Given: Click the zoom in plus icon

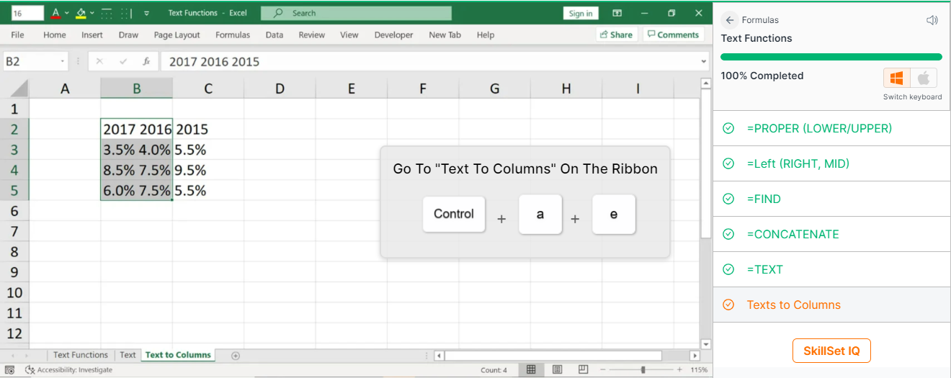Looking at the screenshot, I should pyautogui.click(x=679, y=370).
